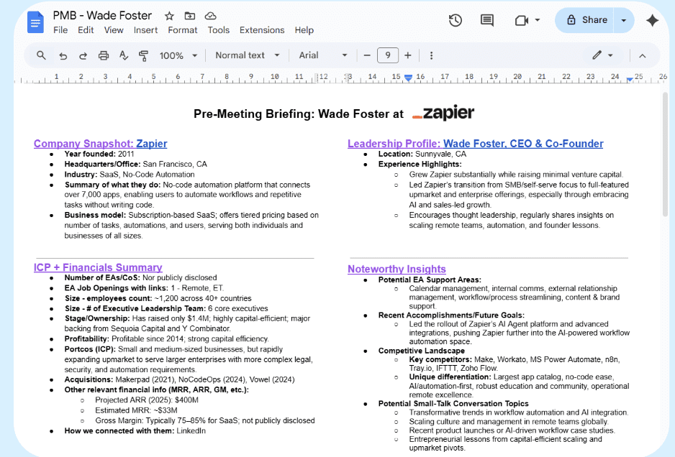Image resolution: width=675 pixels, height=457 pixels.
Task: Click the vertical scrollbar thumb
Action: 665,154
